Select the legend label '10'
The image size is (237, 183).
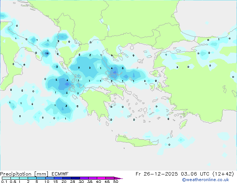click(x=47, y=182)
